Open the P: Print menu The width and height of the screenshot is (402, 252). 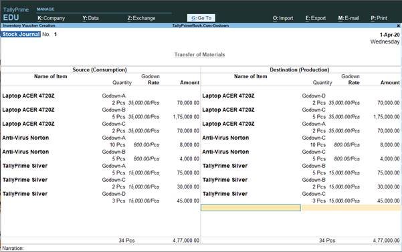pyautogui.click(x=379, y=18)
